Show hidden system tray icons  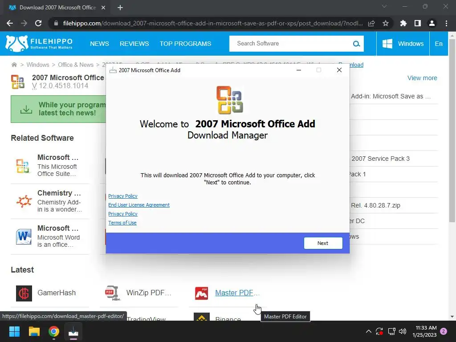coord(368,331)
